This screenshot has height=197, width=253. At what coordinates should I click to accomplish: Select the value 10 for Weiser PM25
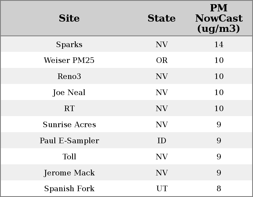pos(219,60)
